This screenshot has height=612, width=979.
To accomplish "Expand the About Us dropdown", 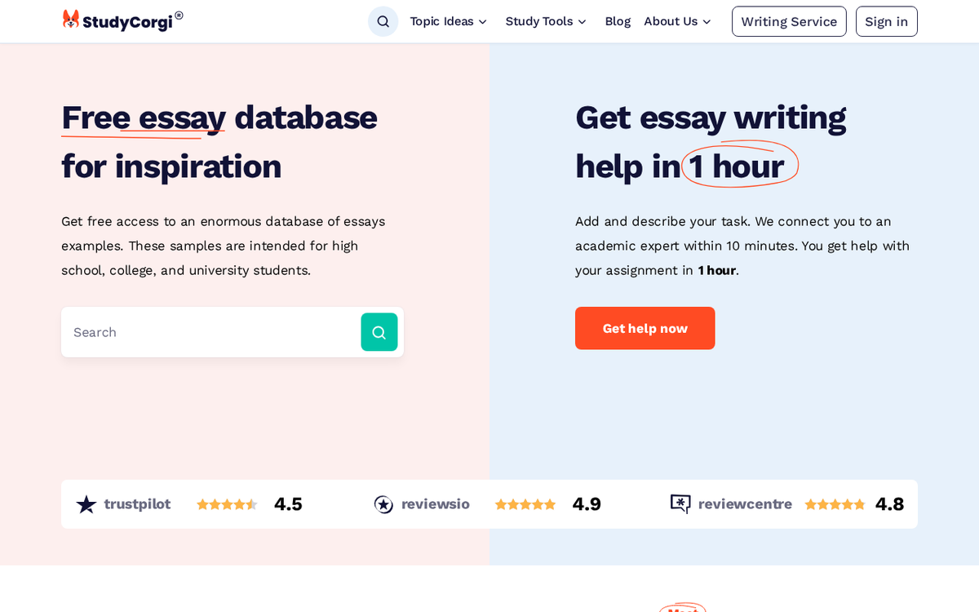I will (x=677, y=21).
